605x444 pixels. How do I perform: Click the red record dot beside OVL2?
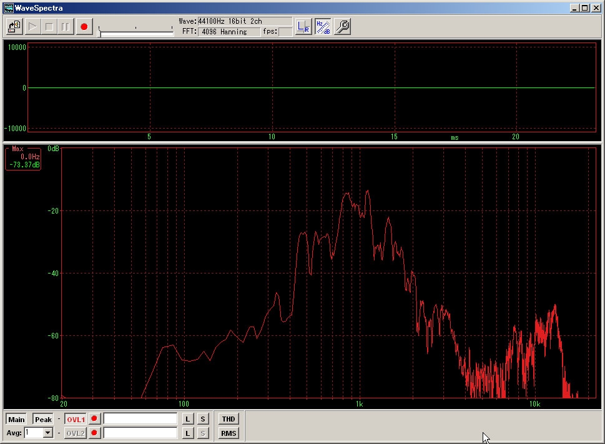[x=94, y=433]
